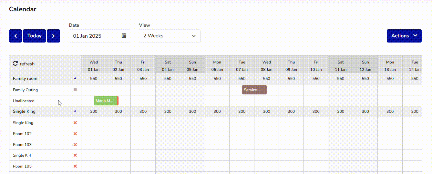Click orange X beside Room 103

coord(75,145)
